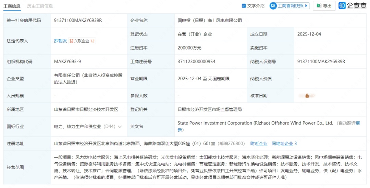
Task: Click the 统一社会信用代码 label
Action: (24, 21)
